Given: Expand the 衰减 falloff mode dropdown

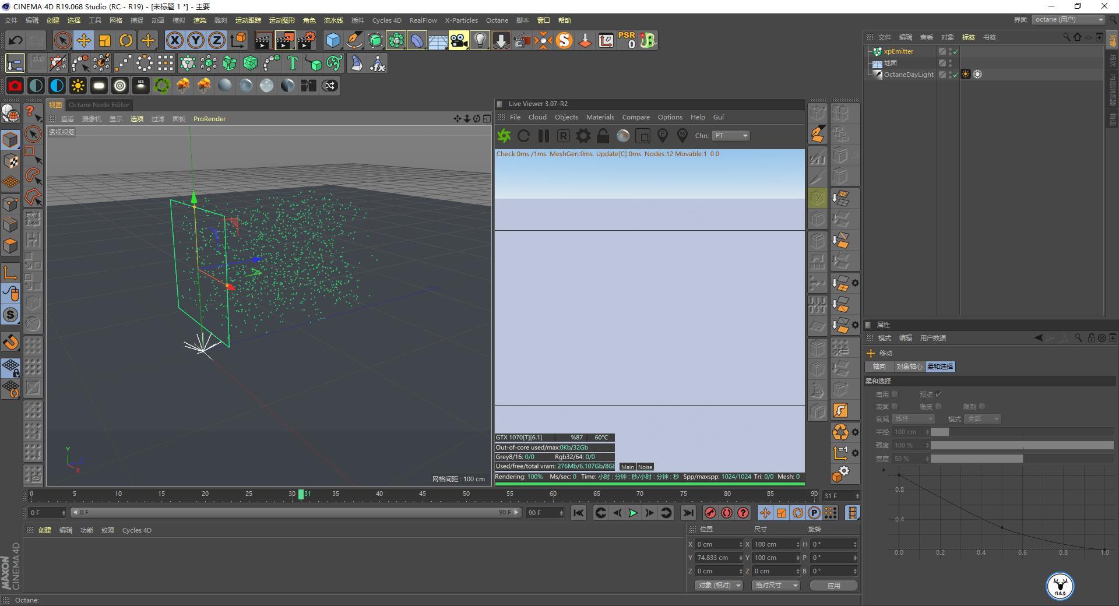Looking at the screenshot, I should pyautogui.click(x=913, y=418).
